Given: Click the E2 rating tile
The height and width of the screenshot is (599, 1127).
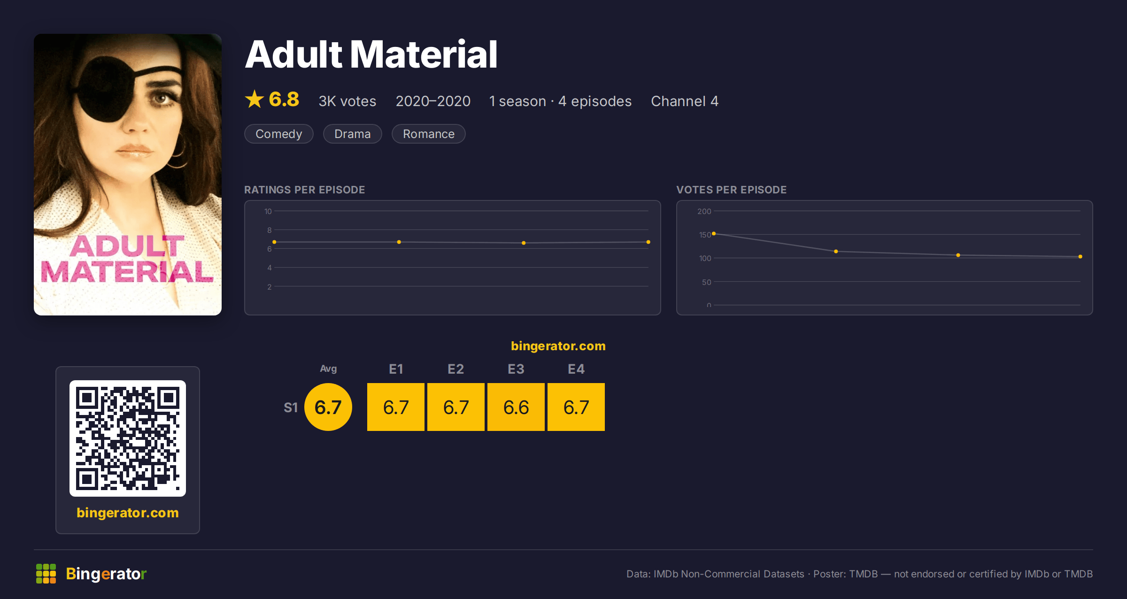Looking at the screenshot, I should tap(456, 407).
